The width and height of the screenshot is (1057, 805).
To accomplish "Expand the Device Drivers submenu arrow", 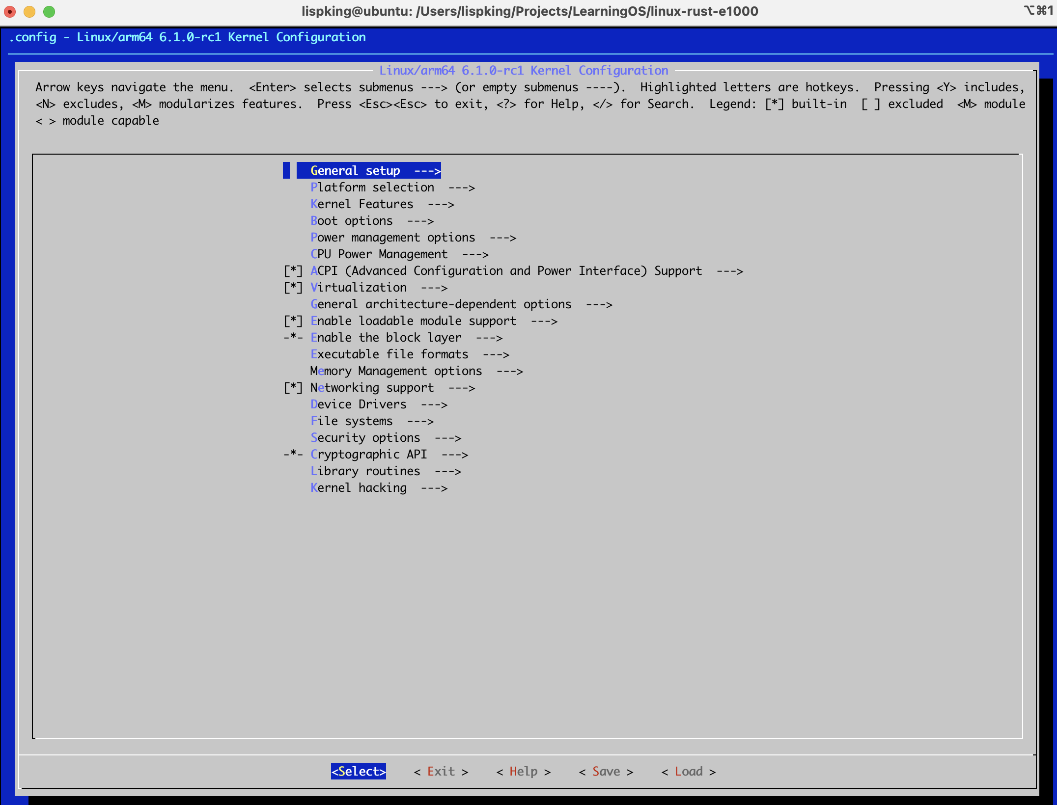I will point(434,405).
